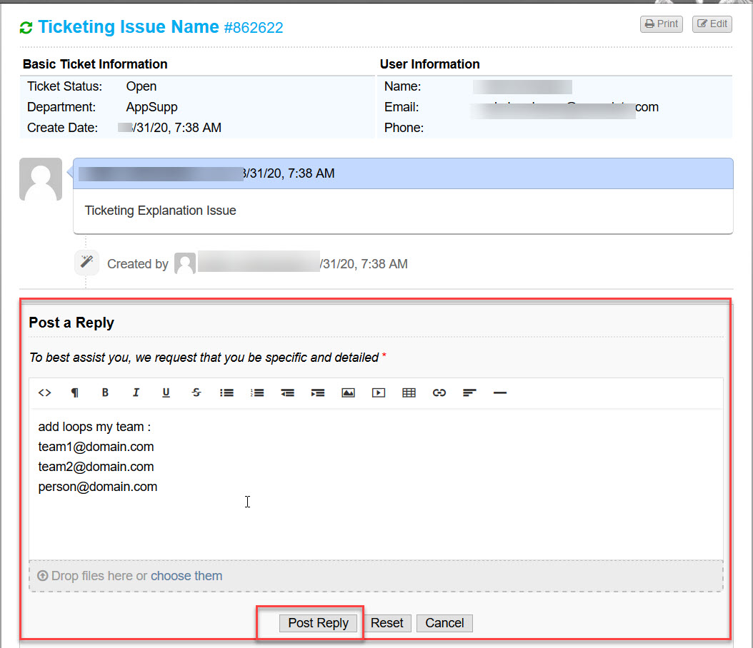This screenshot has height=648, width=753.
Task: Insert hyperlink using link icon
Action: (439, 393)
